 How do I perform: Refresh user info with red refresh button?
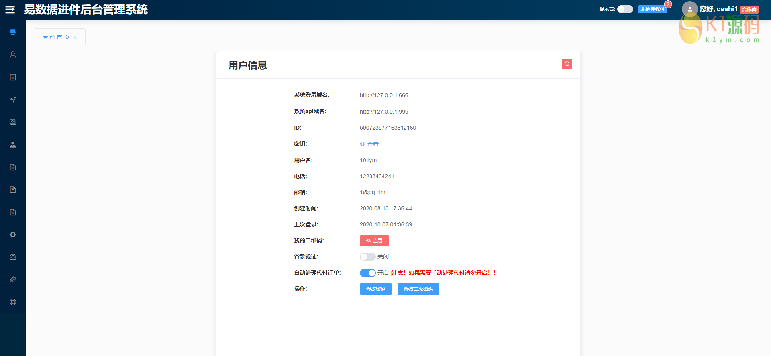point(567,64)
